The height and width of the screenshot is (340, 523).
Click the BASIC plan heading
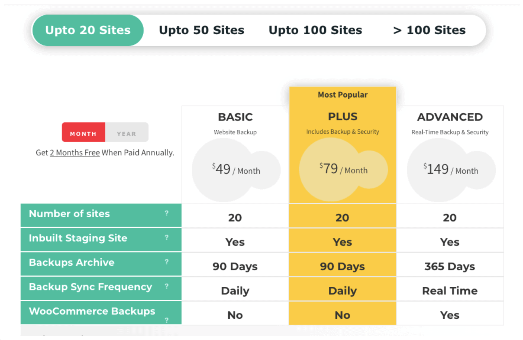(235, 117)
